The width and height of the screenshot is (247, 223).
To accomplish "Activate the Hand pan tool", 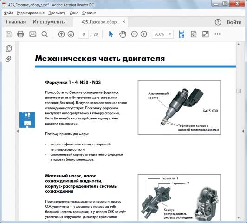I will [123, 34].
